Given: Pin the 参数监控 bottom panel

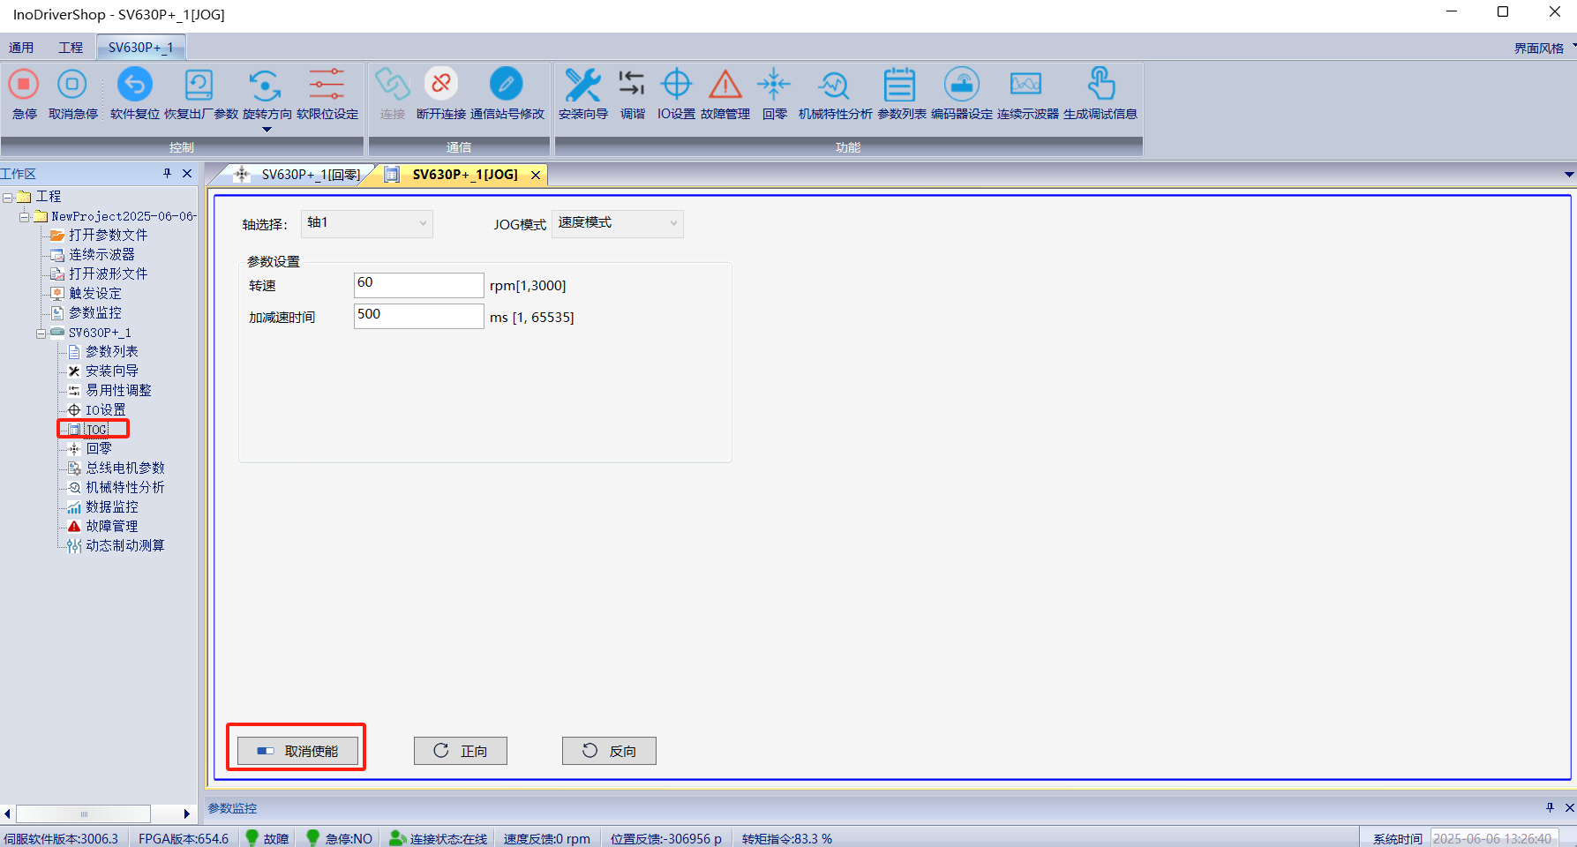Looking at the screenshot, I should pyautogui.click(x=1550, y=807).
